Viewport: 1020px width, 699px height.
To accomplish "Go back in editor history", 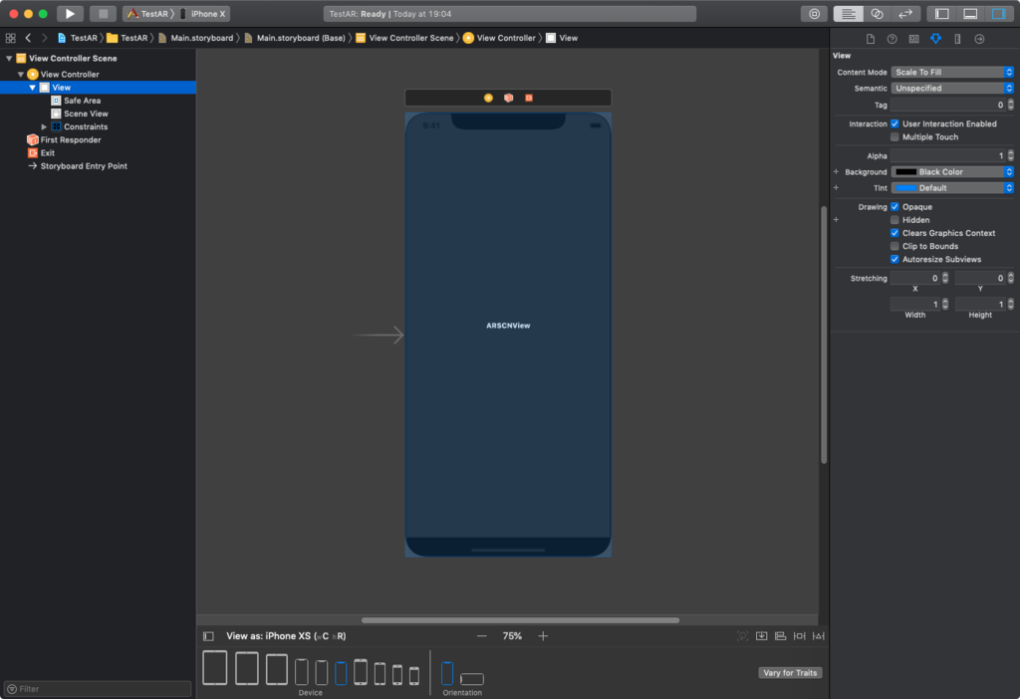I will [28, 39].
